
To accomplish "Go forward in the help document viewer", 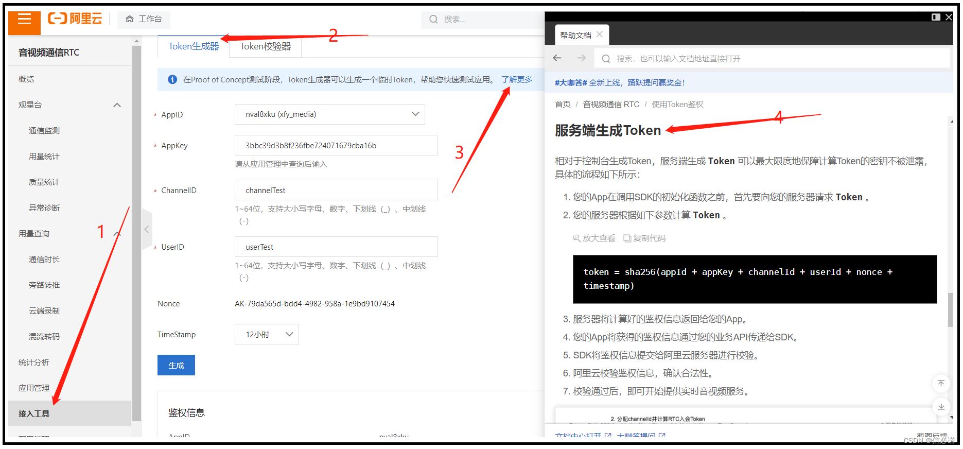I will 582,58.
